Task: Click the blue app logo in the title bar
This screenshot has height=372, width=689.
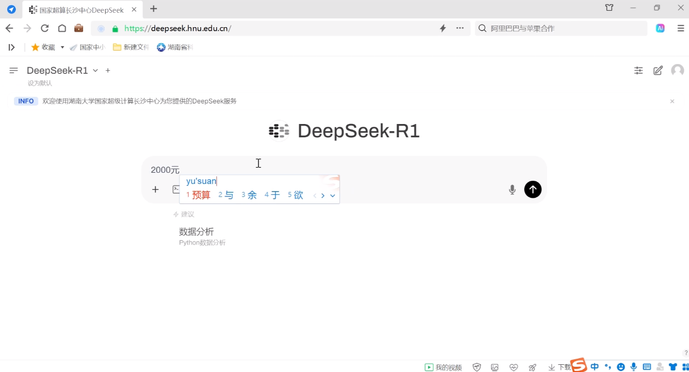Action: pos(11,9)
